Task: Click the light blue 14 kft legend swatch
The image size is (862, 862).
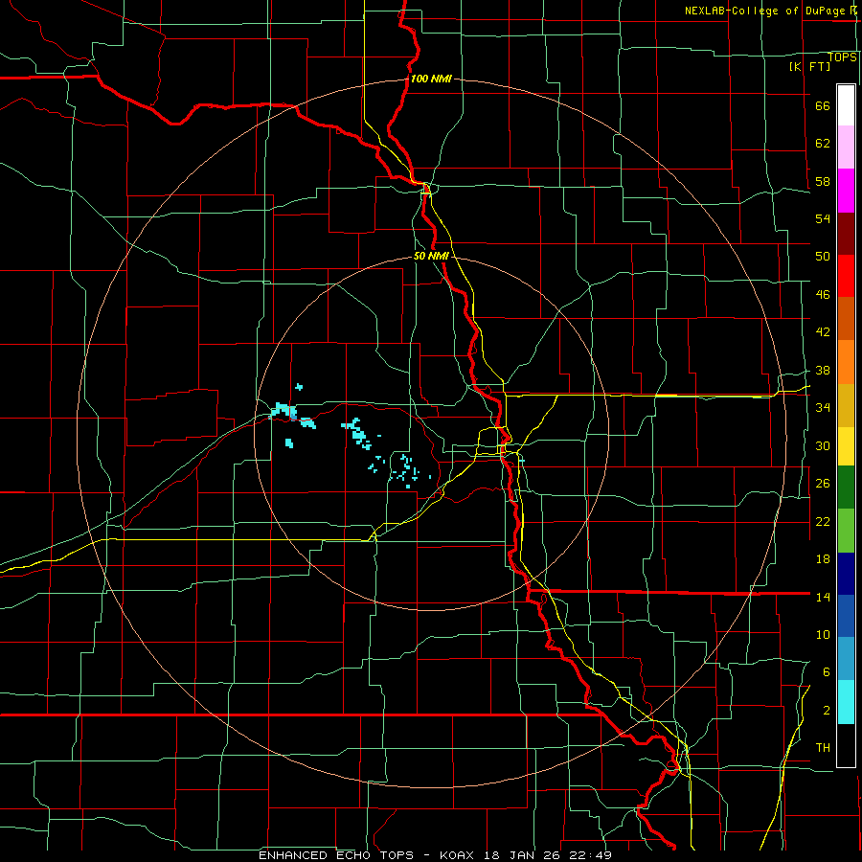Action: click(846, 659)
